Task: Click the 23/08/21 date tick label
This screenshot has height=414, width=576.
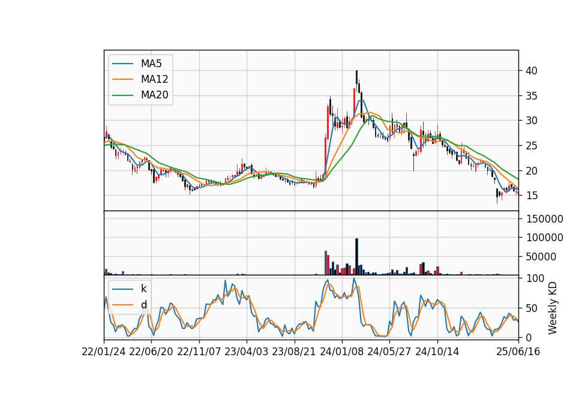Action: click(294, 352)
